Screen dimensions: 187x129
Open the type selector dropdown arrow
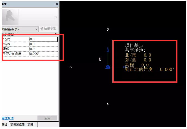click(56, 17)
